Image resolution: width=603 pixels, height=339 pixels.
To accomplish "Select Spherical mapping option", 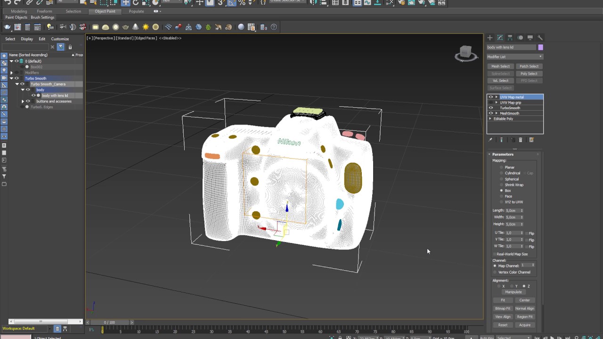I will [501, 179].
